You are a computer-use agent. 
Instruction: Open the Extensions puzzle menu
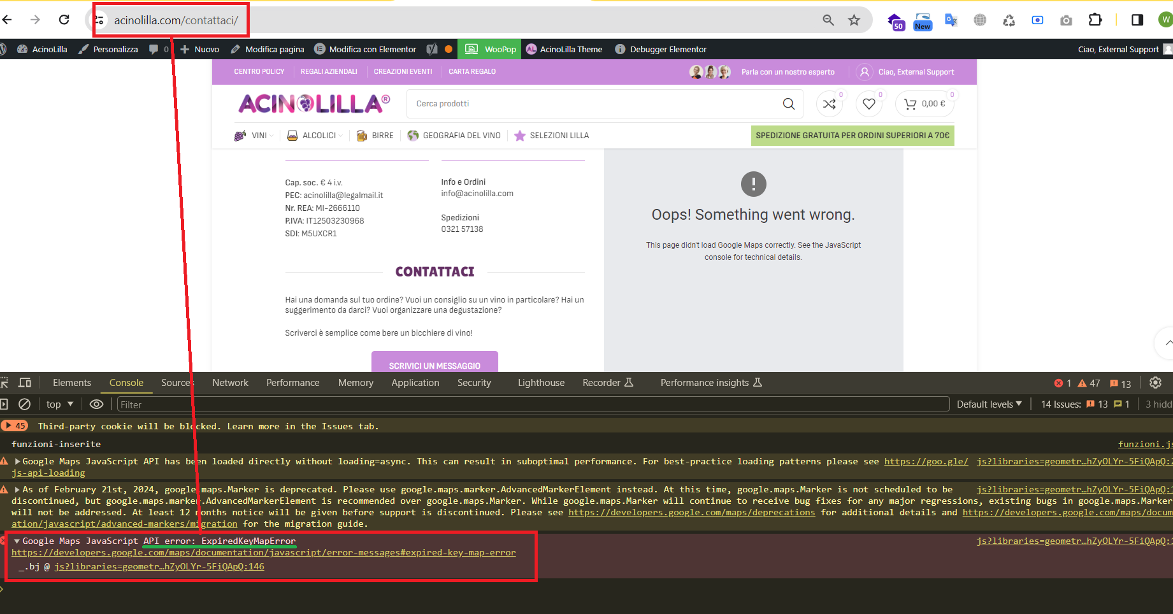[x=1095, y=20]
